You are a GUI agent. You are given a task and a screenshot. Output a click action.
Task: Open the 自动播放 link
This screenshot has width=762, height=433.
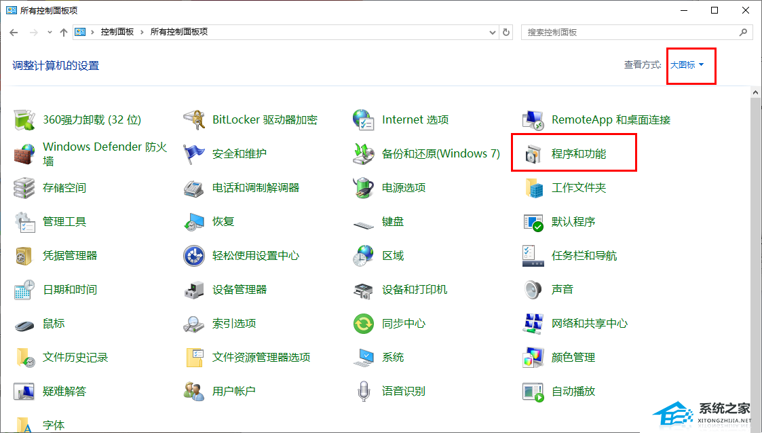(x=573, y=391)
